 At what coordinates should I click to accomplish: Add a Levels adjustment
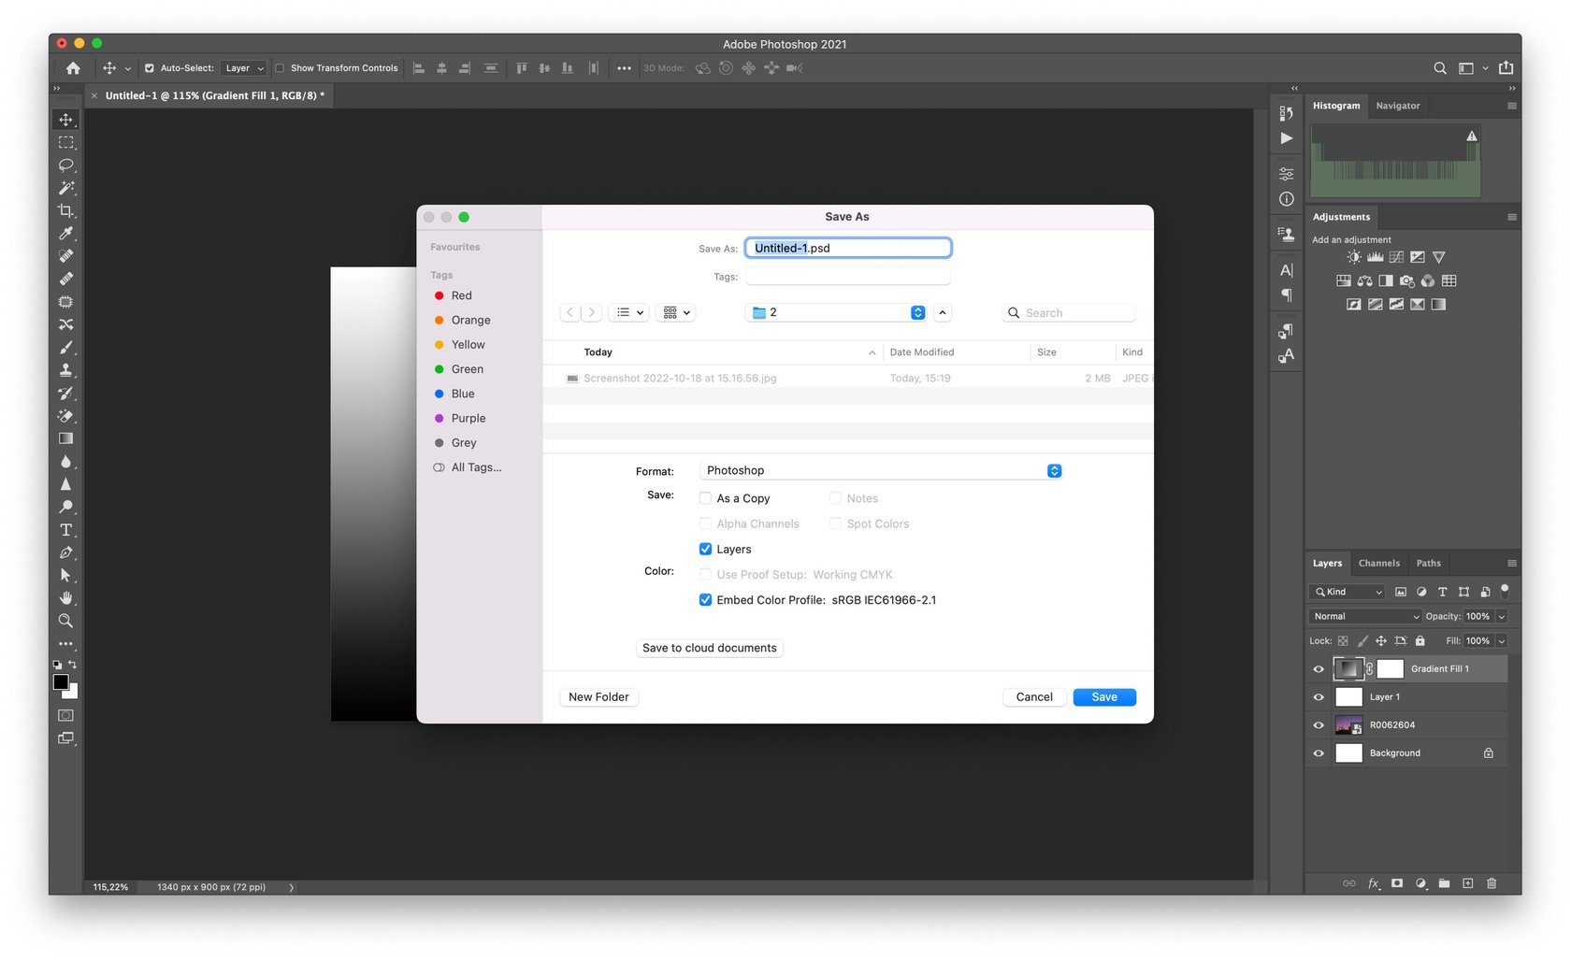pyautogui.click(x=1375, y=257)
